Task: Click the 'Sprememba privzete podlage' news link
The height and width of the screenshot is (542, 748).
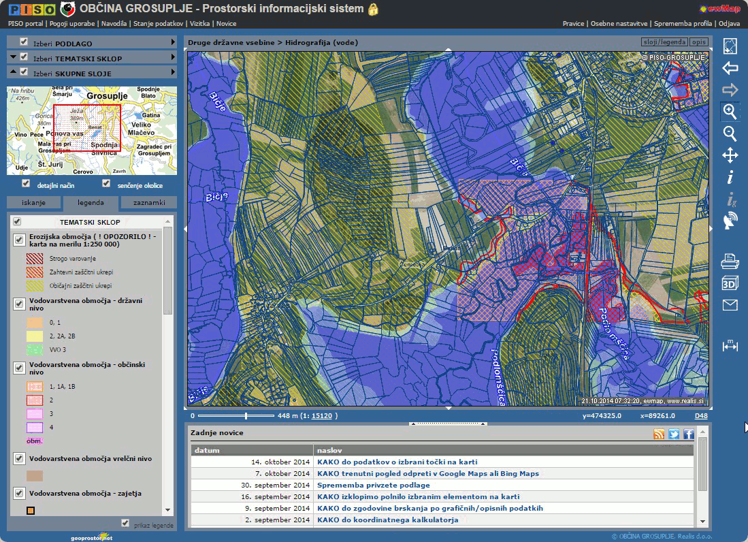Action: click(x=373, y=485)
